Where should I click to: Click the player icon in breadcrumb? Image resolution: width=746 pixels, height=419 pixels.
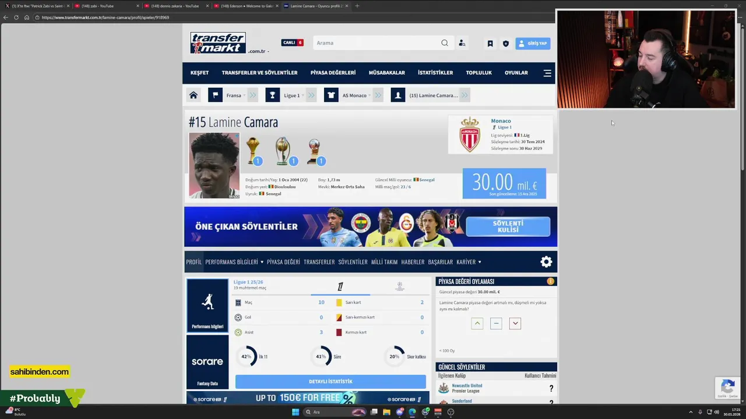pyautogui.click(x=398, y=95)
